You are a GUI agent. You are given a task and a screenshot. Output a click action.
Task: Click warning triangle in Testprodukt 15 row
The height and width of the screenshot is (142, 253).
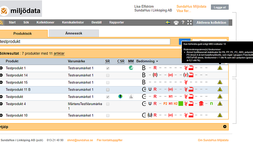(x=220, y=82)
